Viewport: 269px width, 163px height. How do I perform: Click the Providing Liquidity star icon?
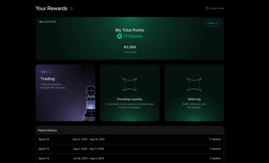coord(130,85)
